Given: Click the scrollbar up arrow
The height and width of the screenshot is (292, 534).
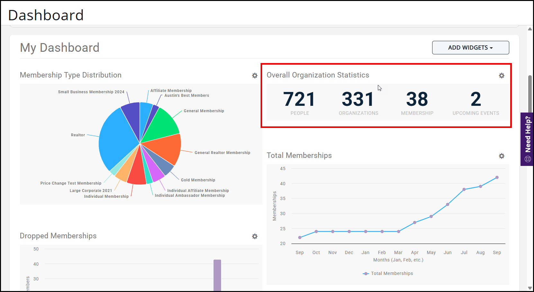Looking at the screenshot, I should [530, 29].
